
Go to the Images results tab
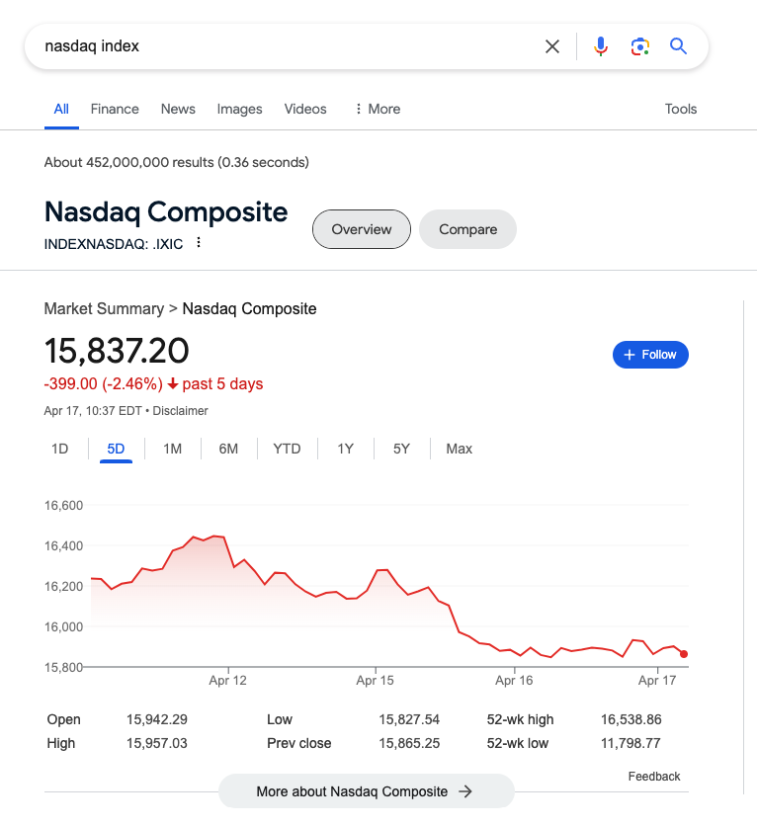[239, 109]
